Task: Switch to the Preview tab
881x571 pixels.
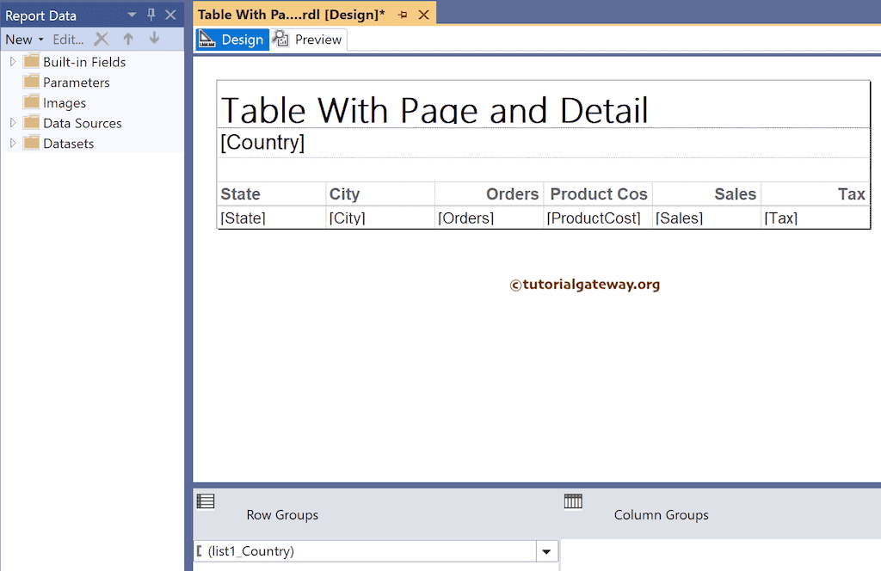Action: pyautogui.click(x=308, y=40)
